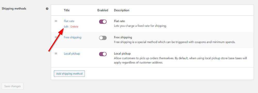Click the Title column header
This screenshot has width=258, height=93.
[67, 10]
